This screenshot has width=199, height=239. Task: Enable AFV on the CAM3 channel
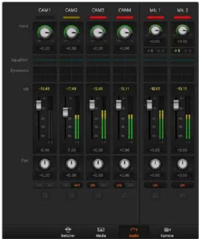(104, 185)
